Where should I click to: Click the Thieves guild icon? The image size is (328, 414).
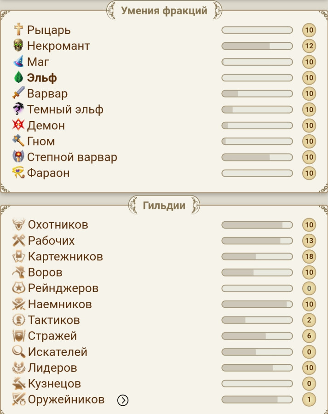tap(18, 272)
